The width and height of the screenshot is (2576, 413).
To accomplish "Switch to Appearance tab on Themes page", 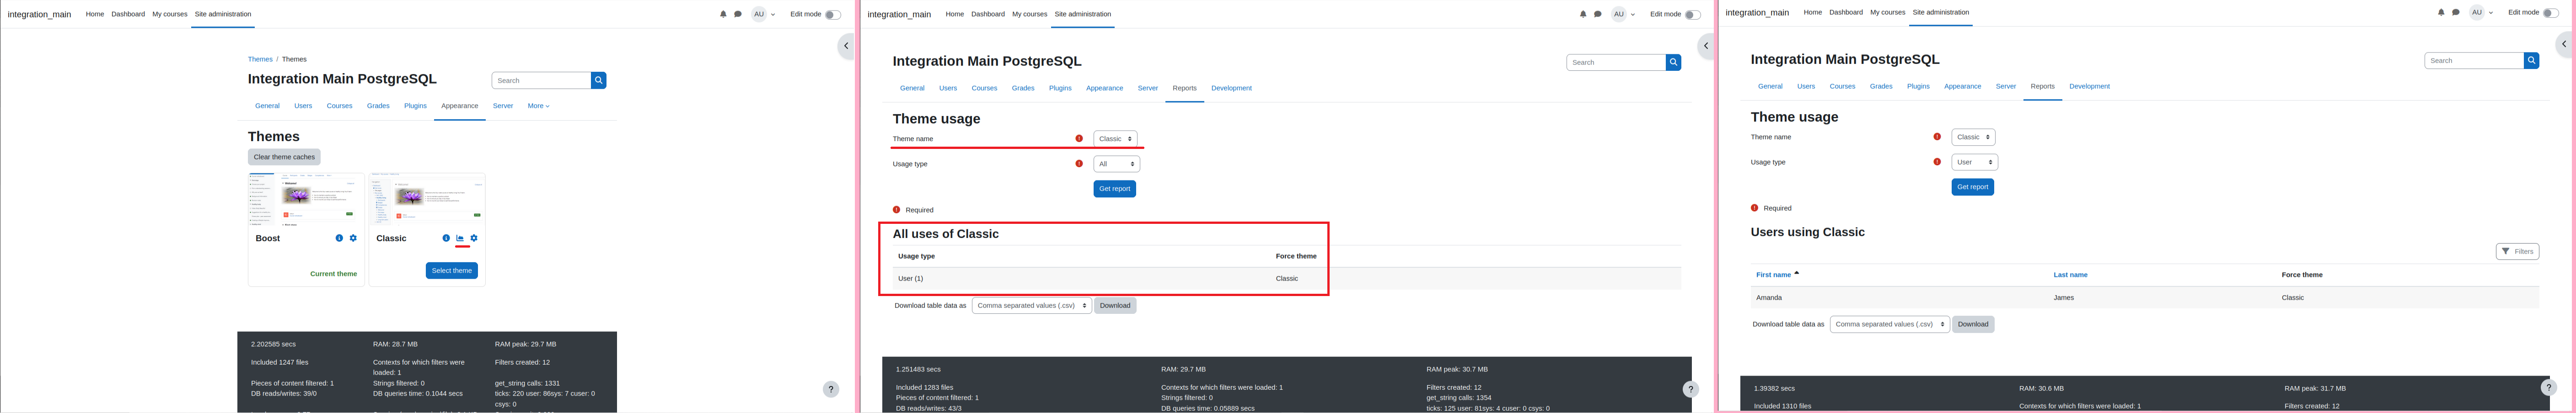I will tap(459, 105).
